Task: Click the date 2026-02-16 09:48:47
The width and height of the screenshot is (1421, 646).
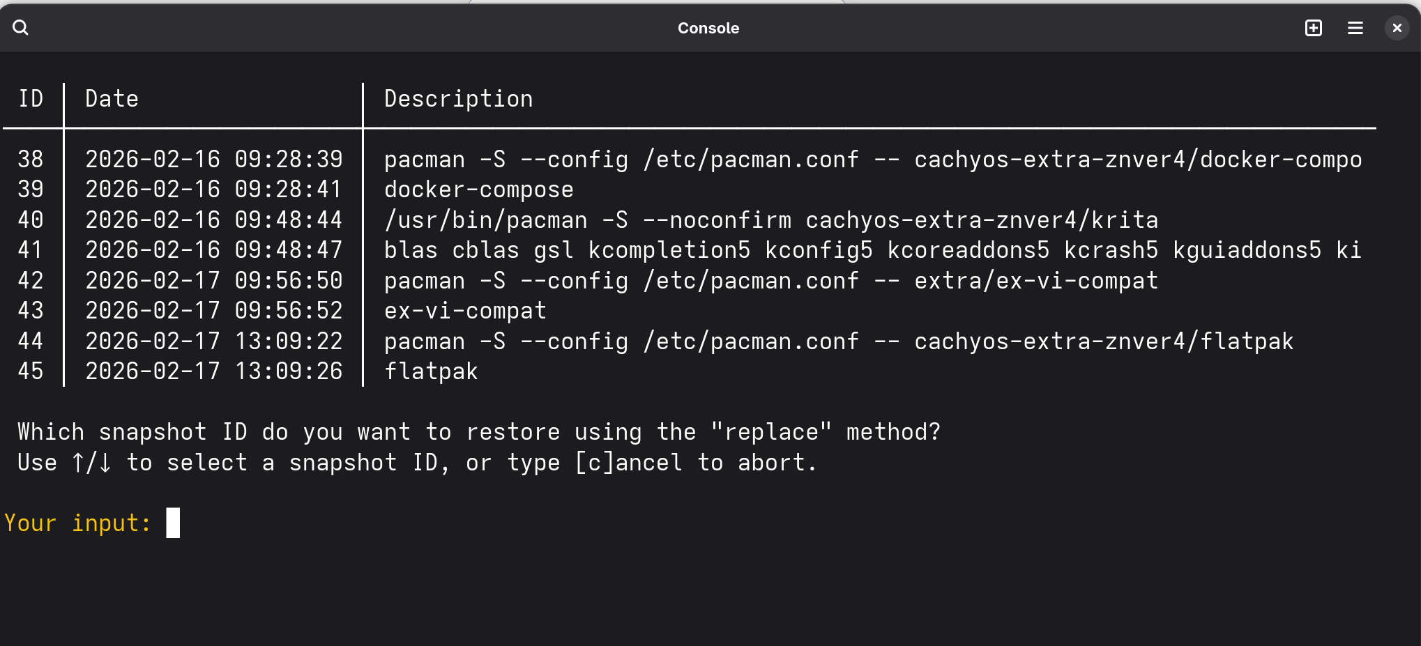Action: pos(213,250)
